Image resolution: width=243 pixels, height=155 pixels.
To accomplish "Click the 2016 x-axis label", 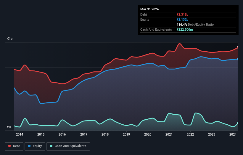I will click(62, 134).
